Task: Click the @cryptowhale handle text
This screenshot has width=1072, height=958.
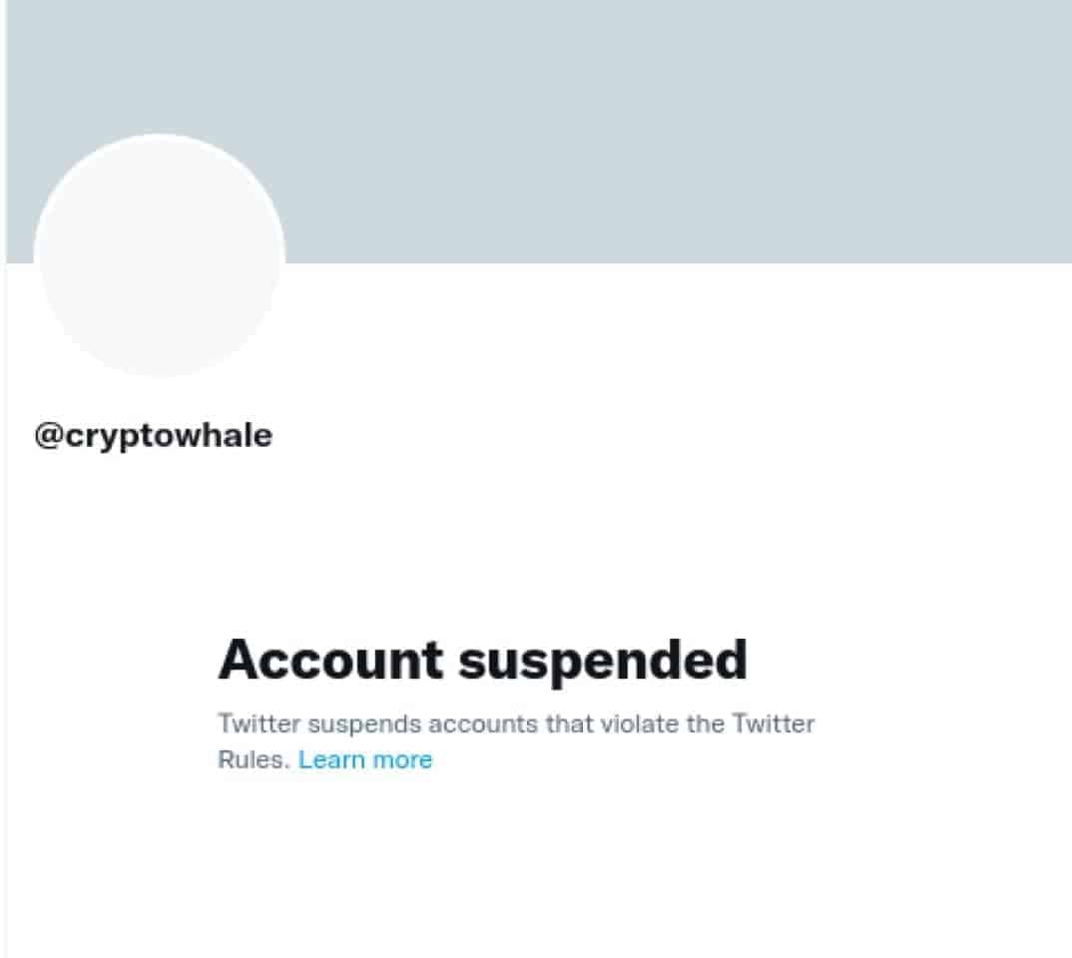Action: pyautogui.click(x=153, y=436)
